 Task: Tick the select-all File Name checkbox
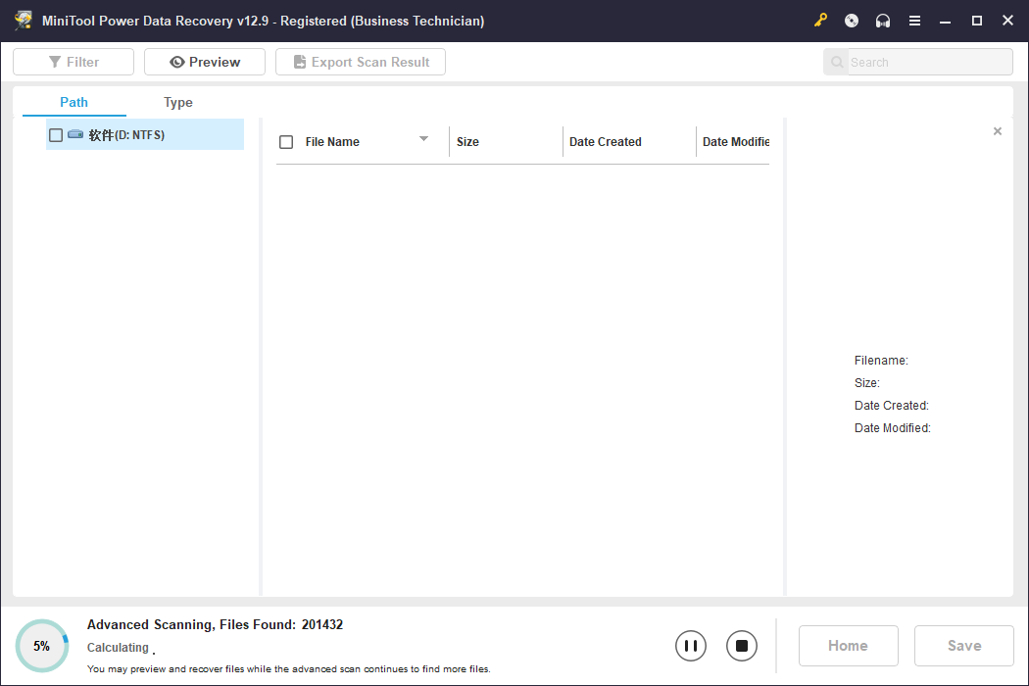[x=286, y=142]
